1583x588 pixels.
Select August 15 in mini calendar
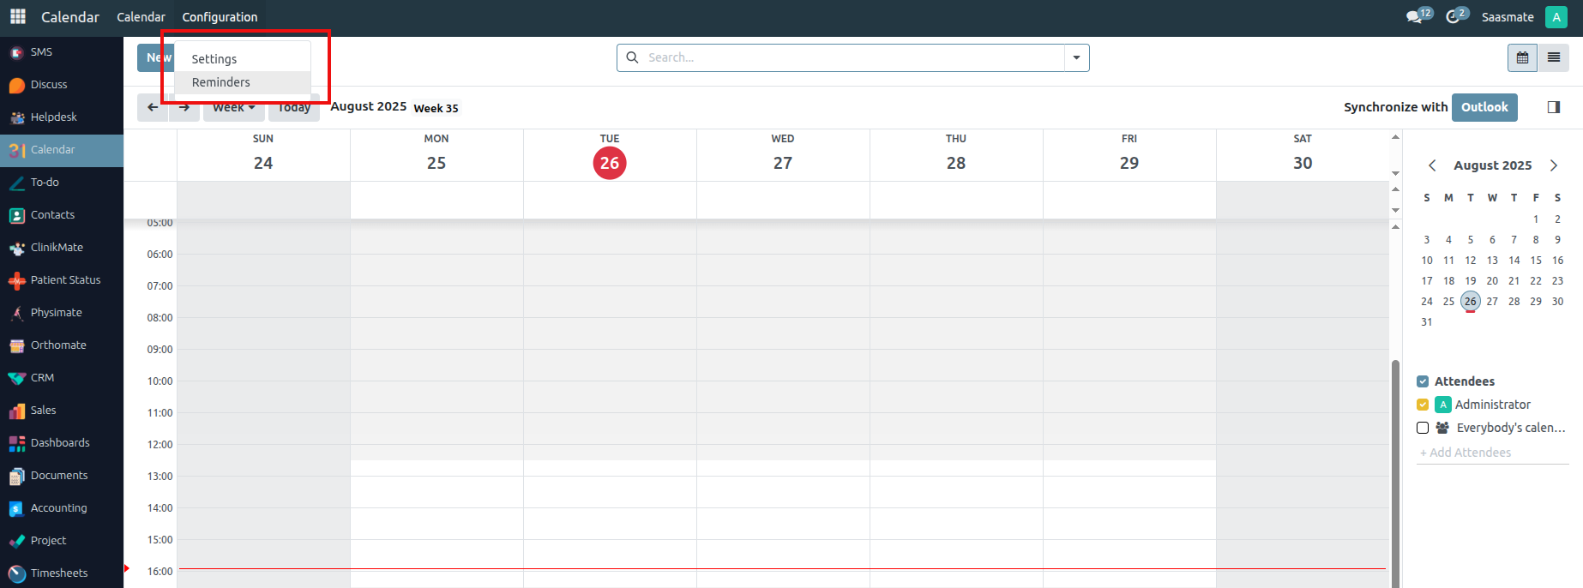(x=1536, y=261)
